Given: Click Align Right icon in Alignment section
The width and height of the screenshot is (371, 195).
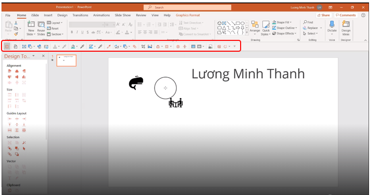Looking at the screenshot, I should (x=24, y=71).
